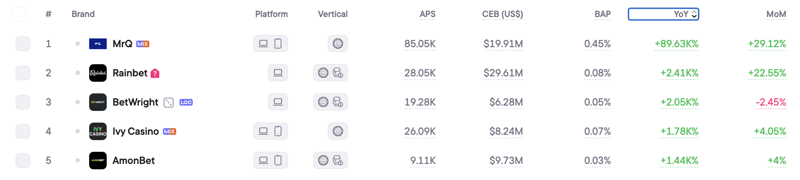Open the YoY column sort dropdown
The height and width of the screenshot is (180, 800).
tap(664, 14)
